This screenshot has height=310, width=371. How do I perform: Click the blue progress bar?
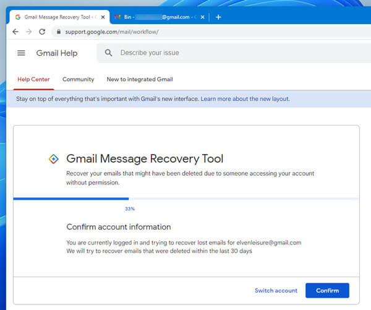(71, 199)
